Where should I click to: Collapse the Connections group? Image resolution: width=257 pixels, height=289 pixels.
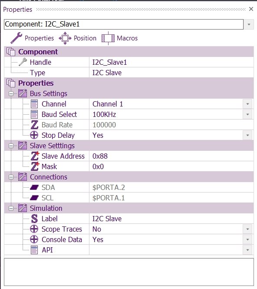[11, 177]
